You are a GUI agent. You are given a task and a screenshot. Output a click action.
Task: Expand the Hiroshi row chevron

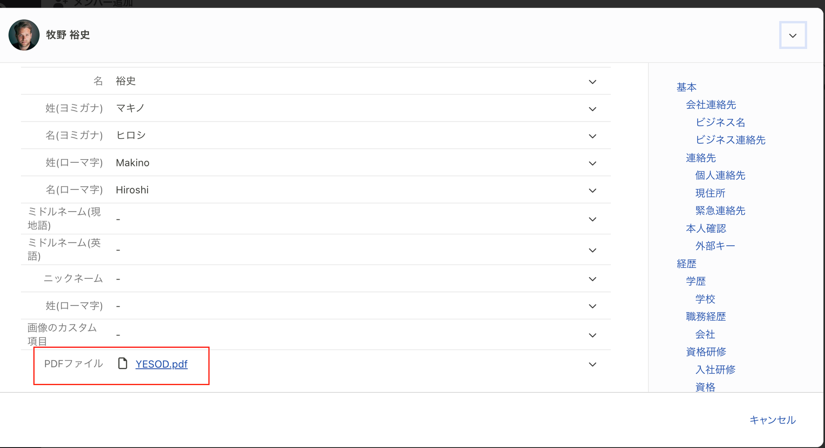pos(592,190)
